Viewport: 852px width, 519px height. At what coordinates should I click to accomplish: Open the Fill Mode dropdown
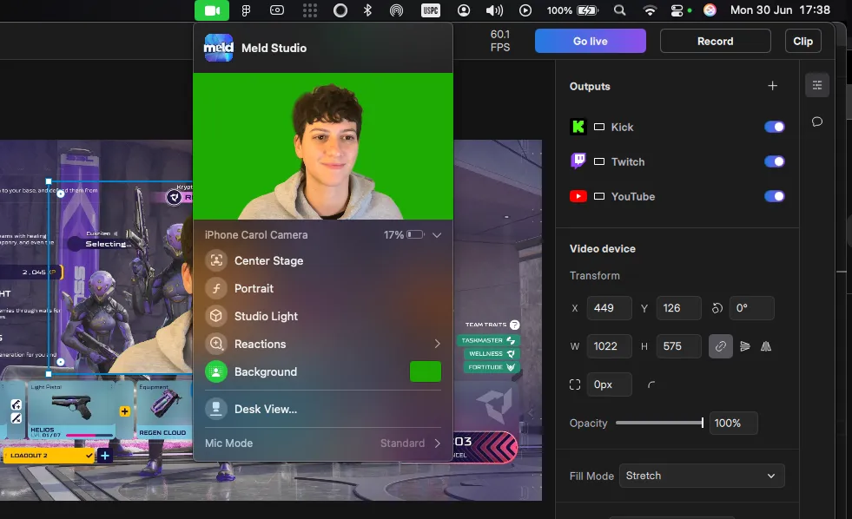[701, 476]
